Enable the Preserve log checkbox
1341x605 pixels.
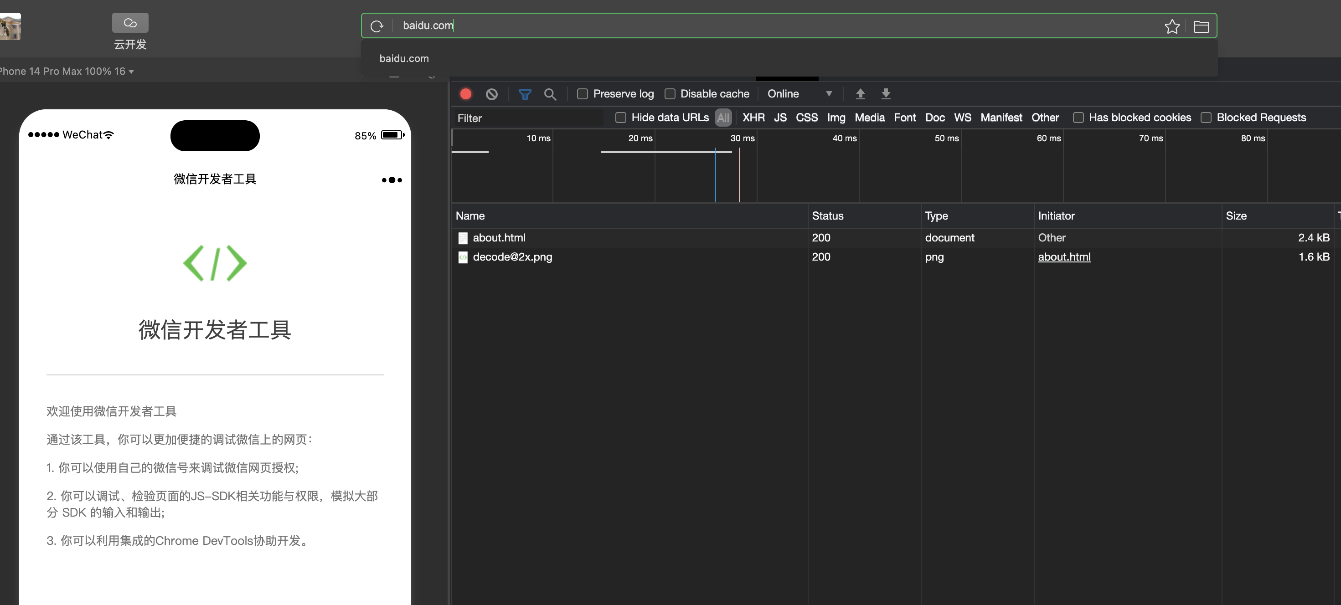click(582, 94)
